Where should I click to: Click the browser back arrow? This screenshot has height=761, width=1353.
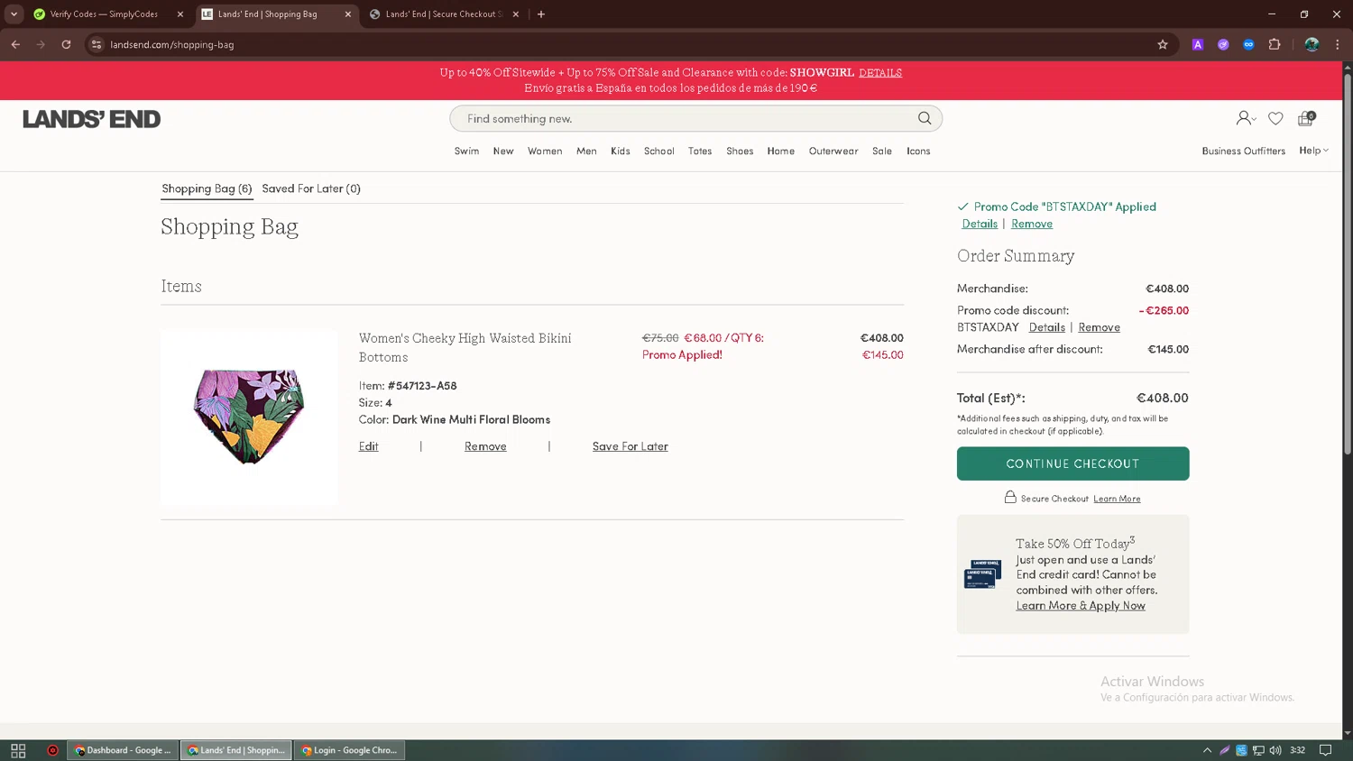pos(15,44)
